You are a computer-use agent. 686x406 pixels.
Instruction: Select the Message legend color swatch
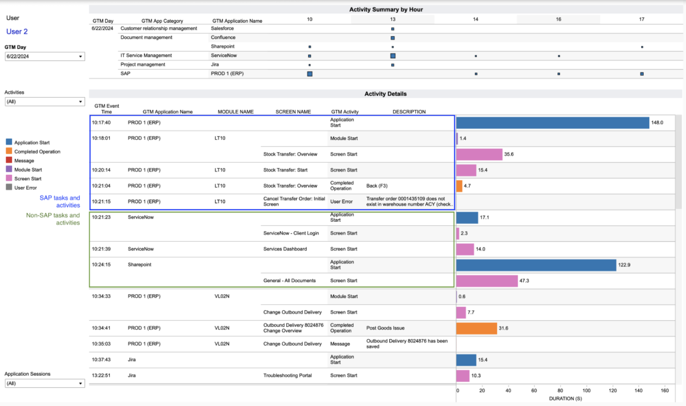pos(9,160)
